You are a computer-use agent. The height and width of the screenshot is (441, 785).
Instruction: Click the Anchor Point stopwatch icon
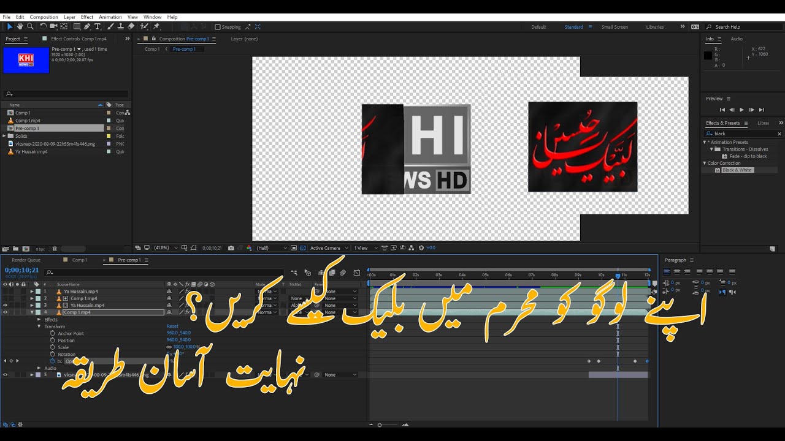coord(53,333)
